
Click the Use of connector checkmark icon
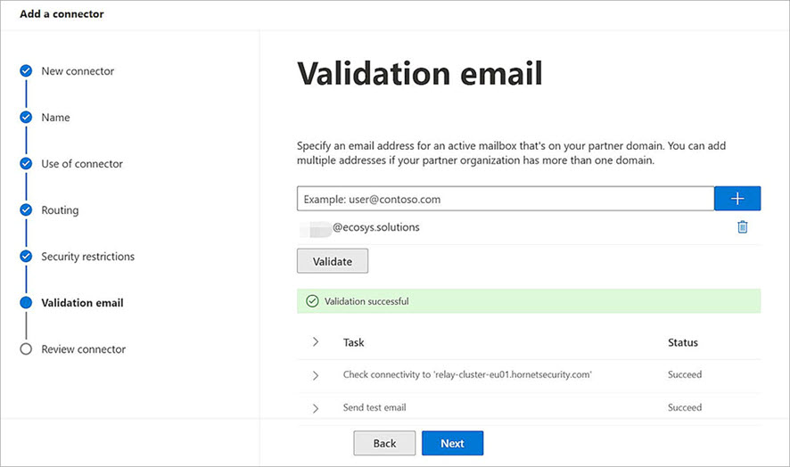click(x=26, y=164)
